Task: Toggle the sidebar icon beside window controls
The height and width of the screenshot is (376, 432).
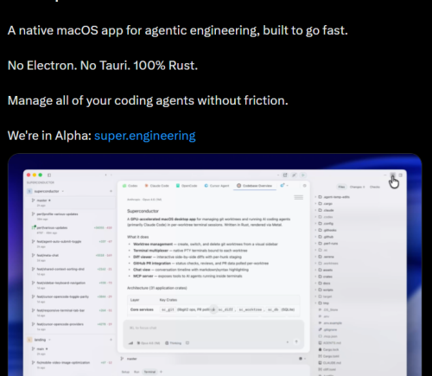Action: [49, 175]
